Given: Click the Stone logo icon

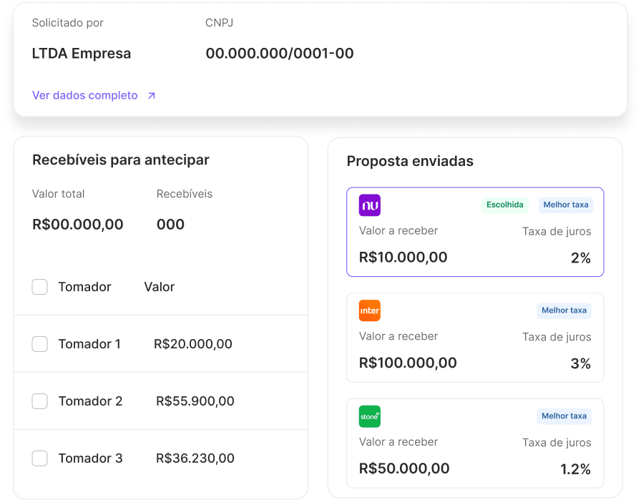Looking at the screenshot, I should pyautogui.click(x=370, y=416).
